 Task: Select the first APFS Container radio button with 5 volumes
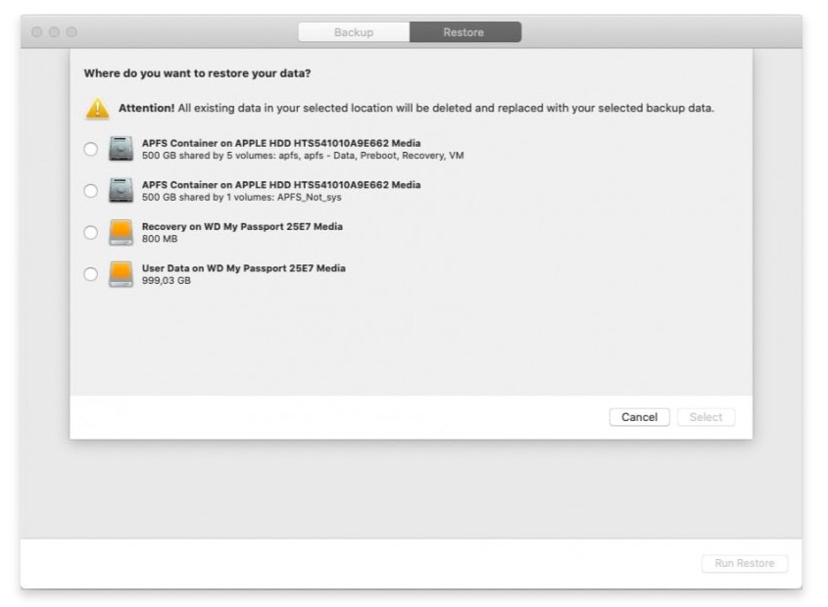pyautogui.click(x=91, y=149)
